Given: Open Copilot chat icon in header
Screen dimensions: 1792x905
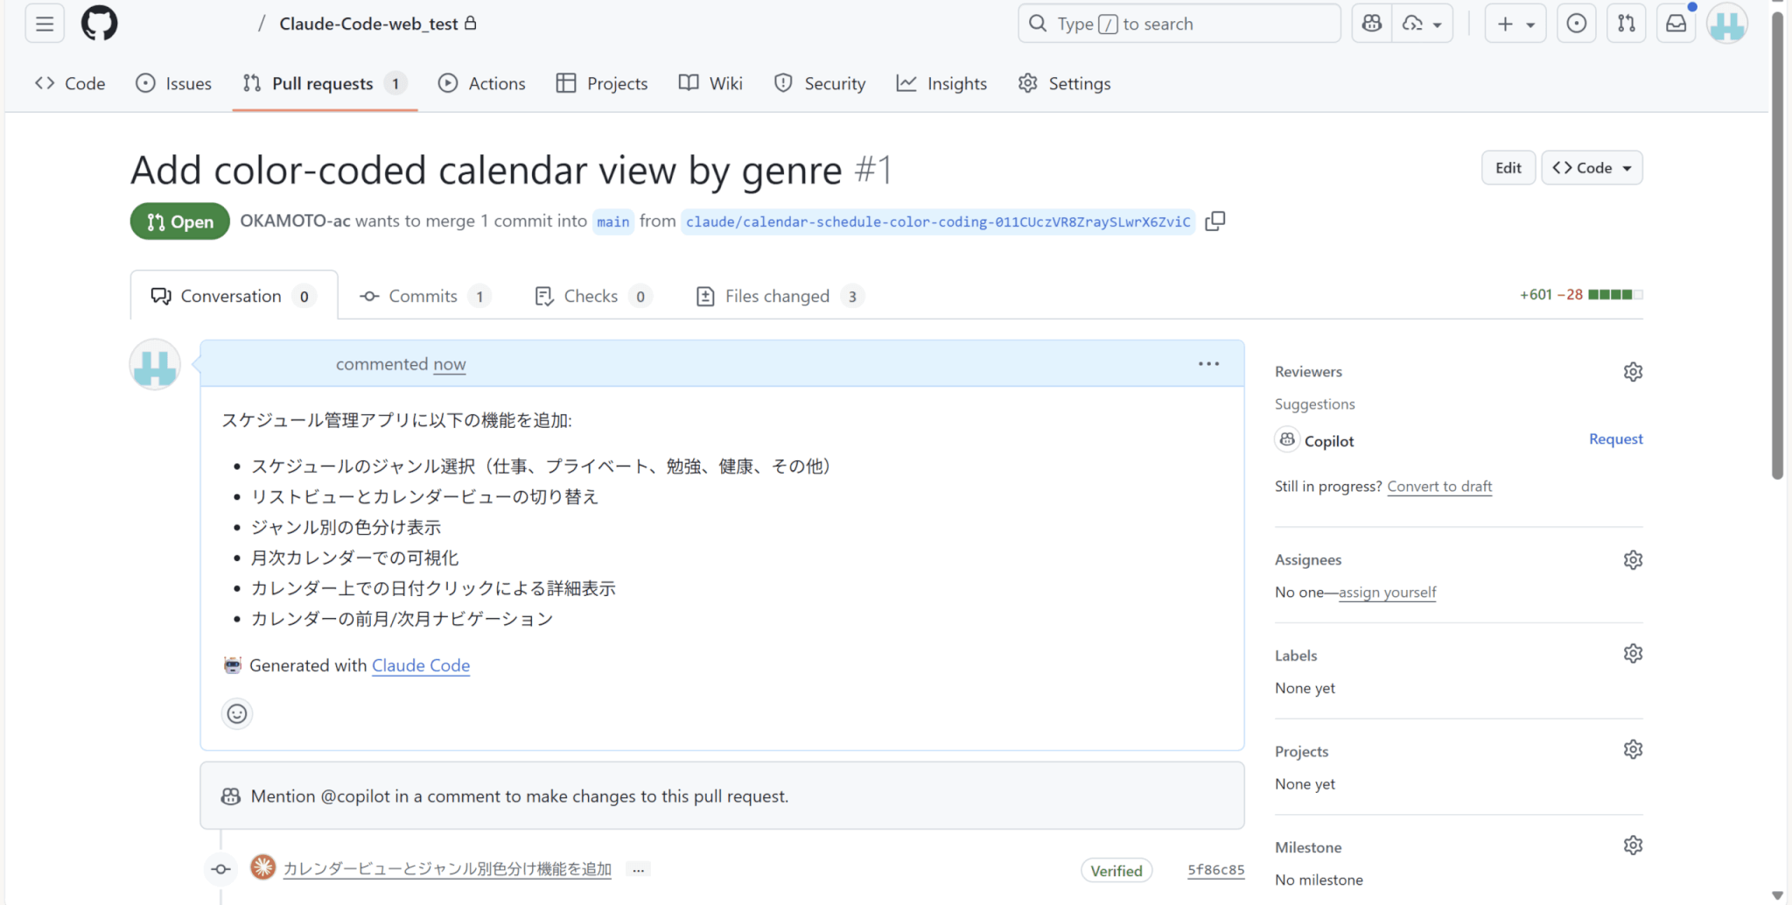Looking at the screenshot, I should tap(1372, 24).
